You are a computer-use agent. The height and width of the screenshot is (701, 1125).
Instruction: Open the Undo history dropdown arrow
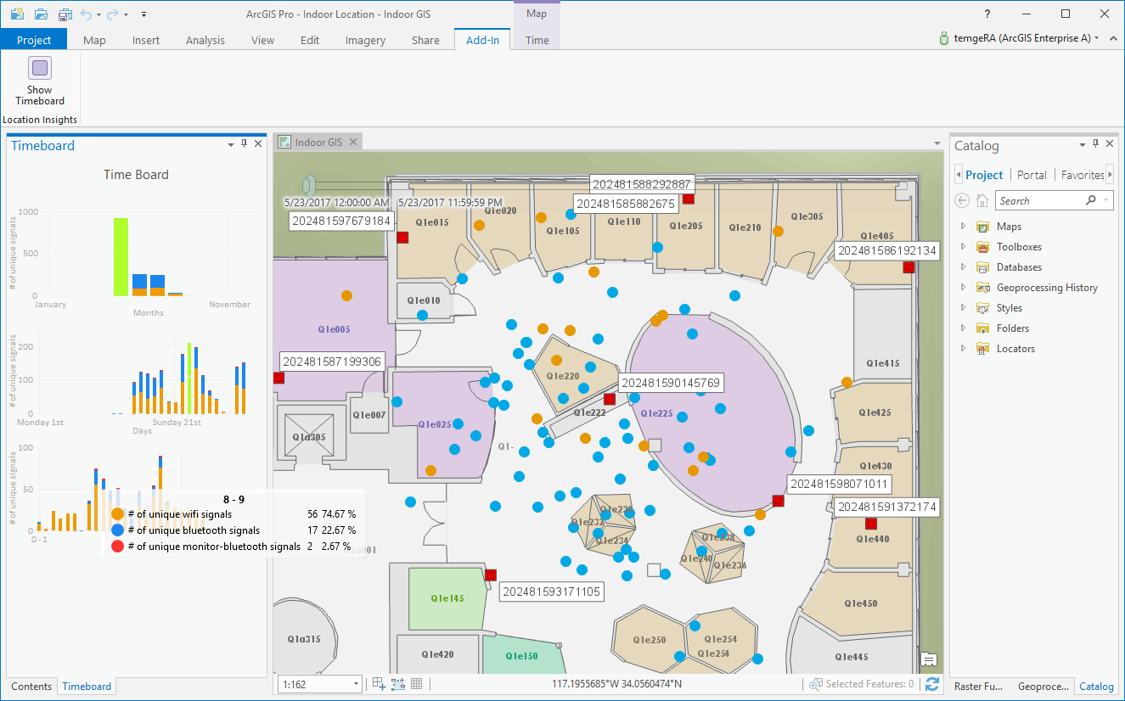pyautogui.click(x=98, y=14)
